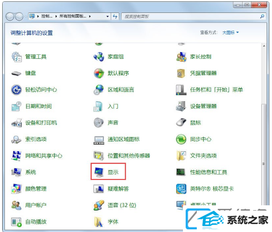The width and height of the screenshot is (272, 232).
Task: Open the 家庭组 icon
Action: [99, 57]
